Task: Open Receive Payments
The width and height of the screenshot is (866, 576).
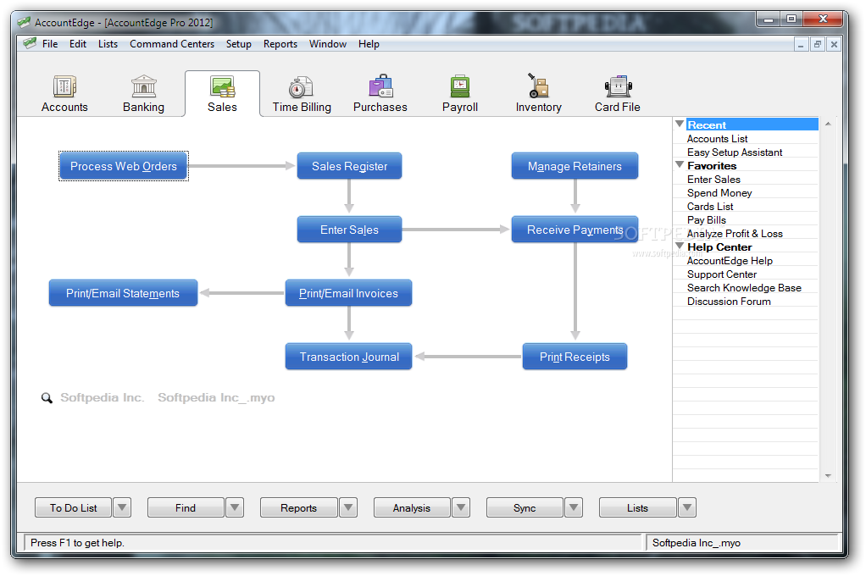Action: 575,230
